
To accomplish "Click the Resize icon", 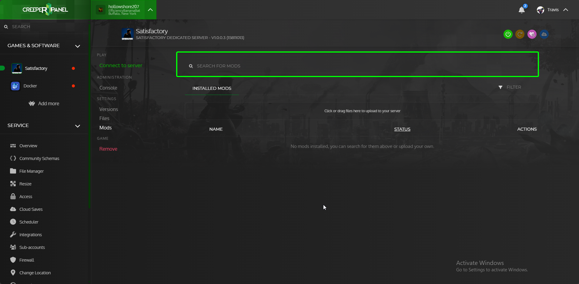I will (x=13, y=184).
